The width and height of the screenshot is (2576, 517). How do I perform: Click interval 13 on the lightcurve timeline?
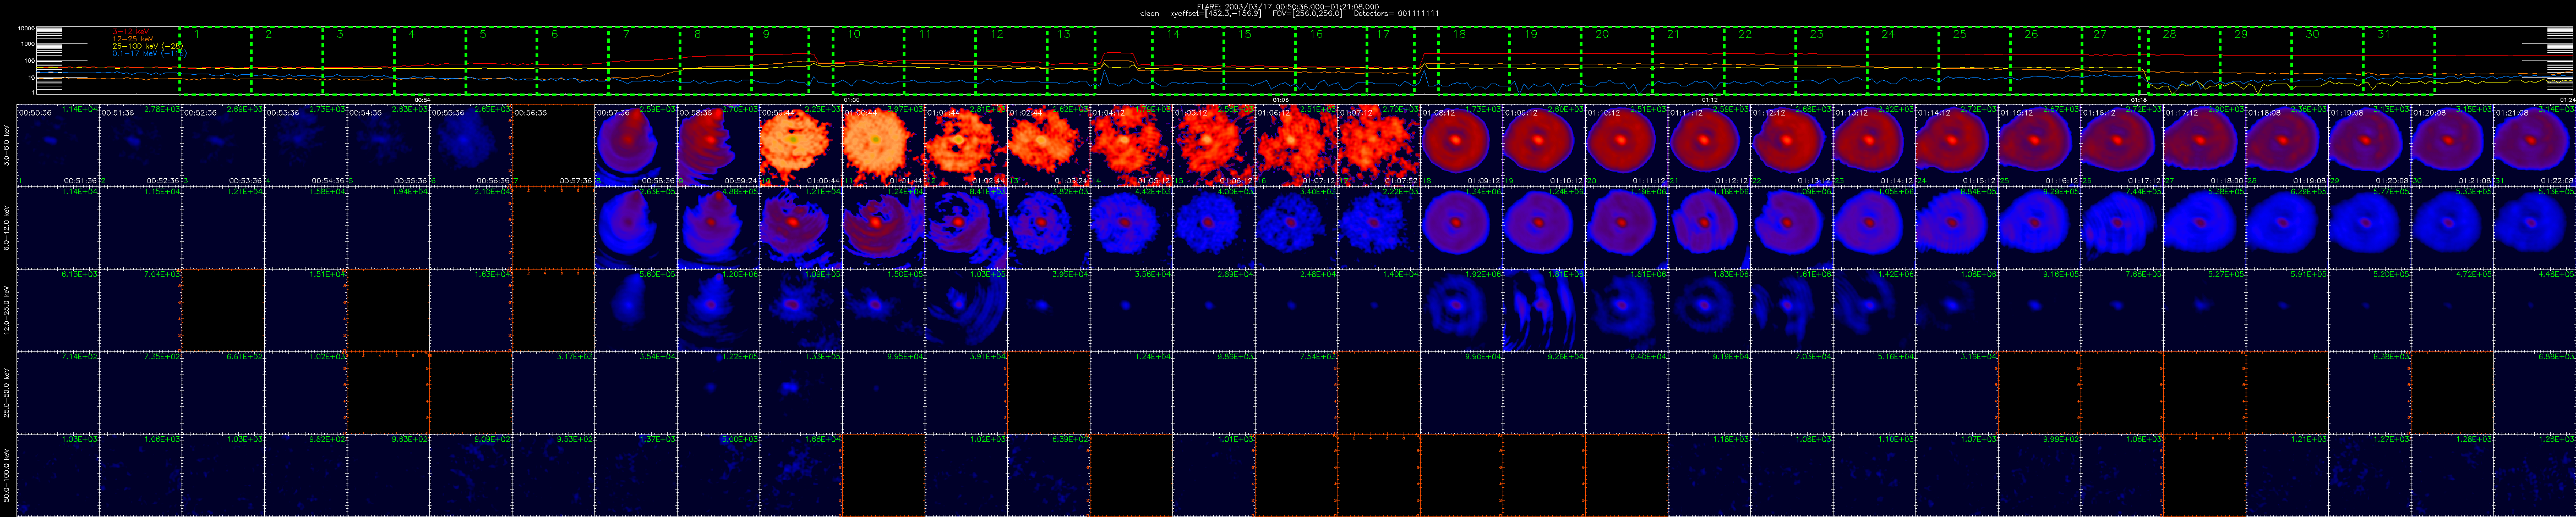1071,60
